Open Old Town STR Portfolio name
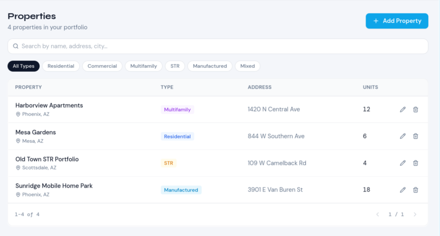 click(x=47, y=159)
